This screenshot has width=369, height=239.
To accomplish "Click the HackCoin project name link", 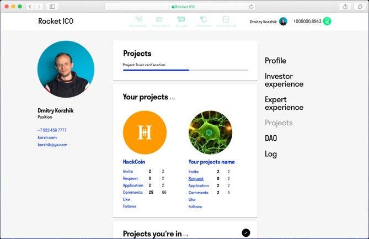I will point(134,162).
